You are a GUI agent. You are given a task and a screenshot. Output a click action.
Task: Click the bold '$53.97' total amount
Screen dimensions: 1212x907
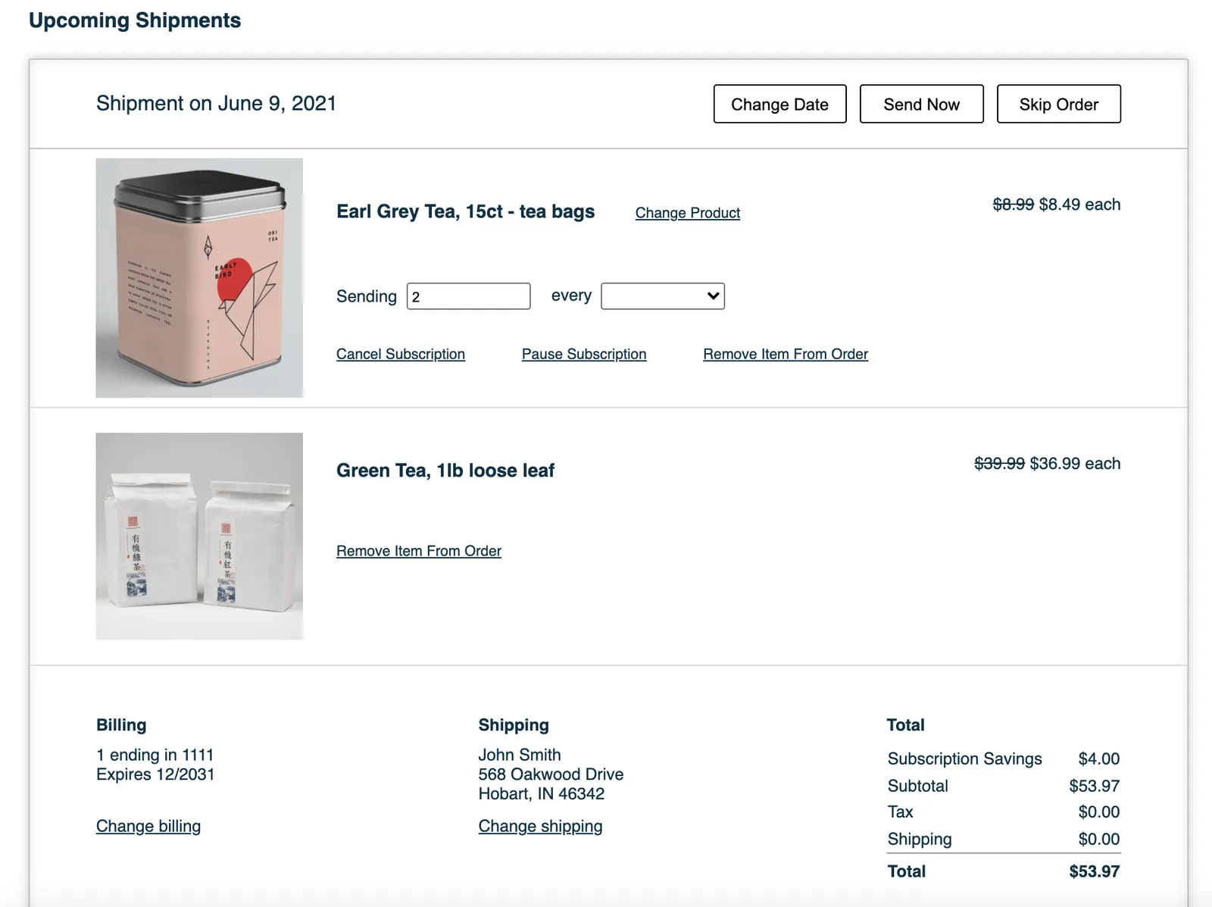click(1094, 871)
